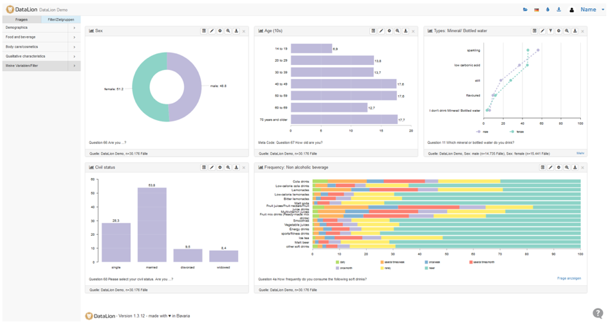Edit the Non alcoholic beverage chart
Screen dimensions: 608x322
[551, 168]
